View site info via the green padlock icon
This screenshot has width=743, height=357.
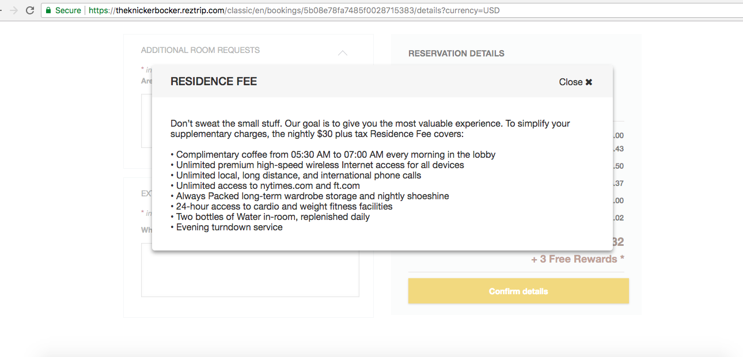click(48, 10)
